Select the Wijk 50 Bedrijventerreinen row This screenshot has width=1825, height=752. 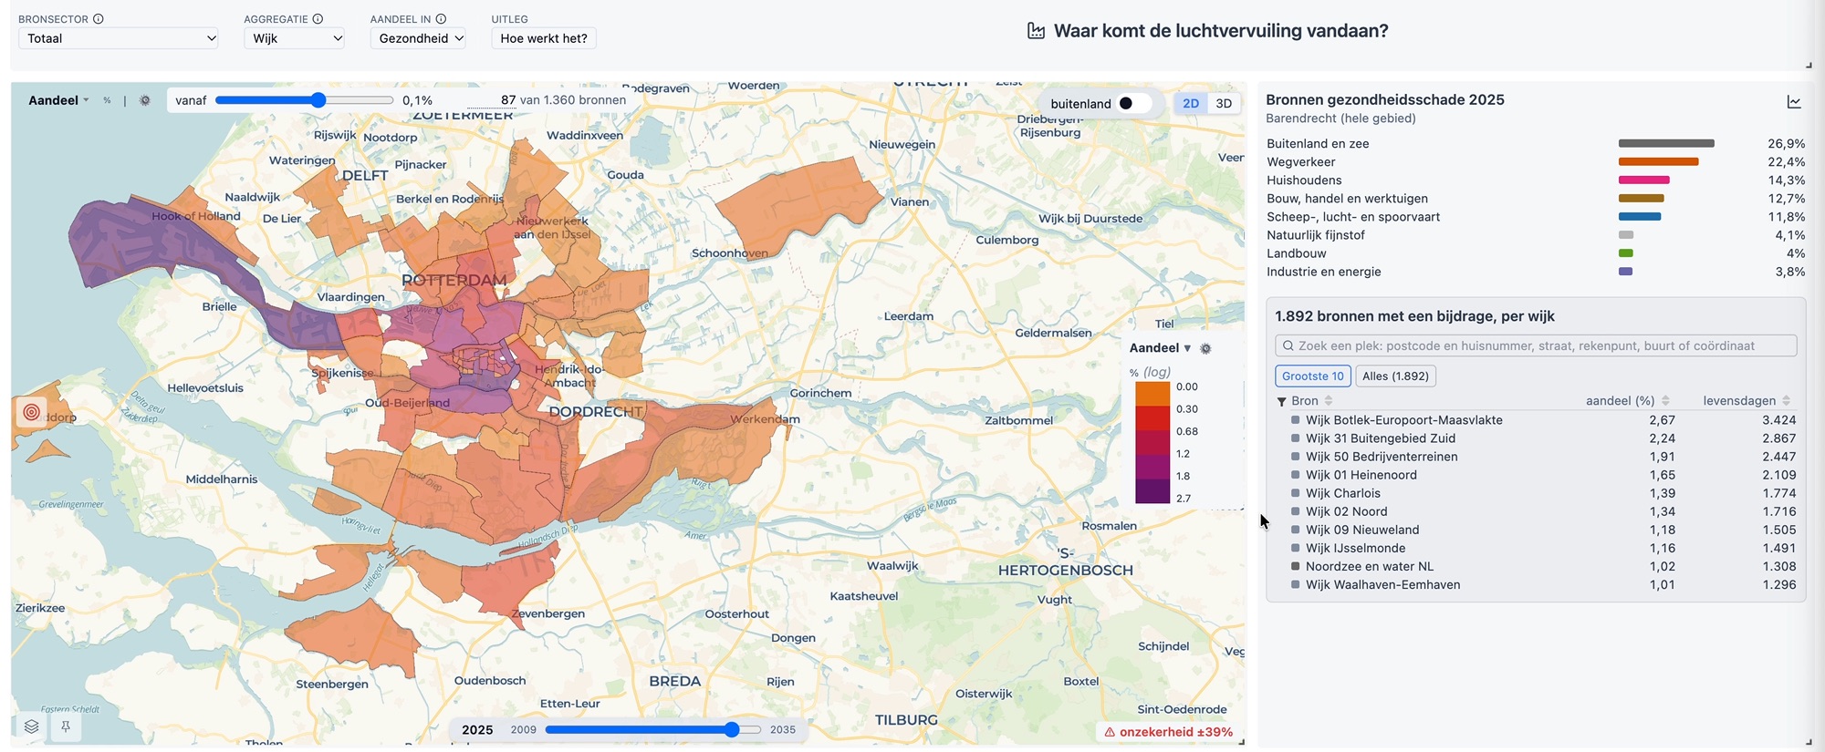pos(1544,457)
